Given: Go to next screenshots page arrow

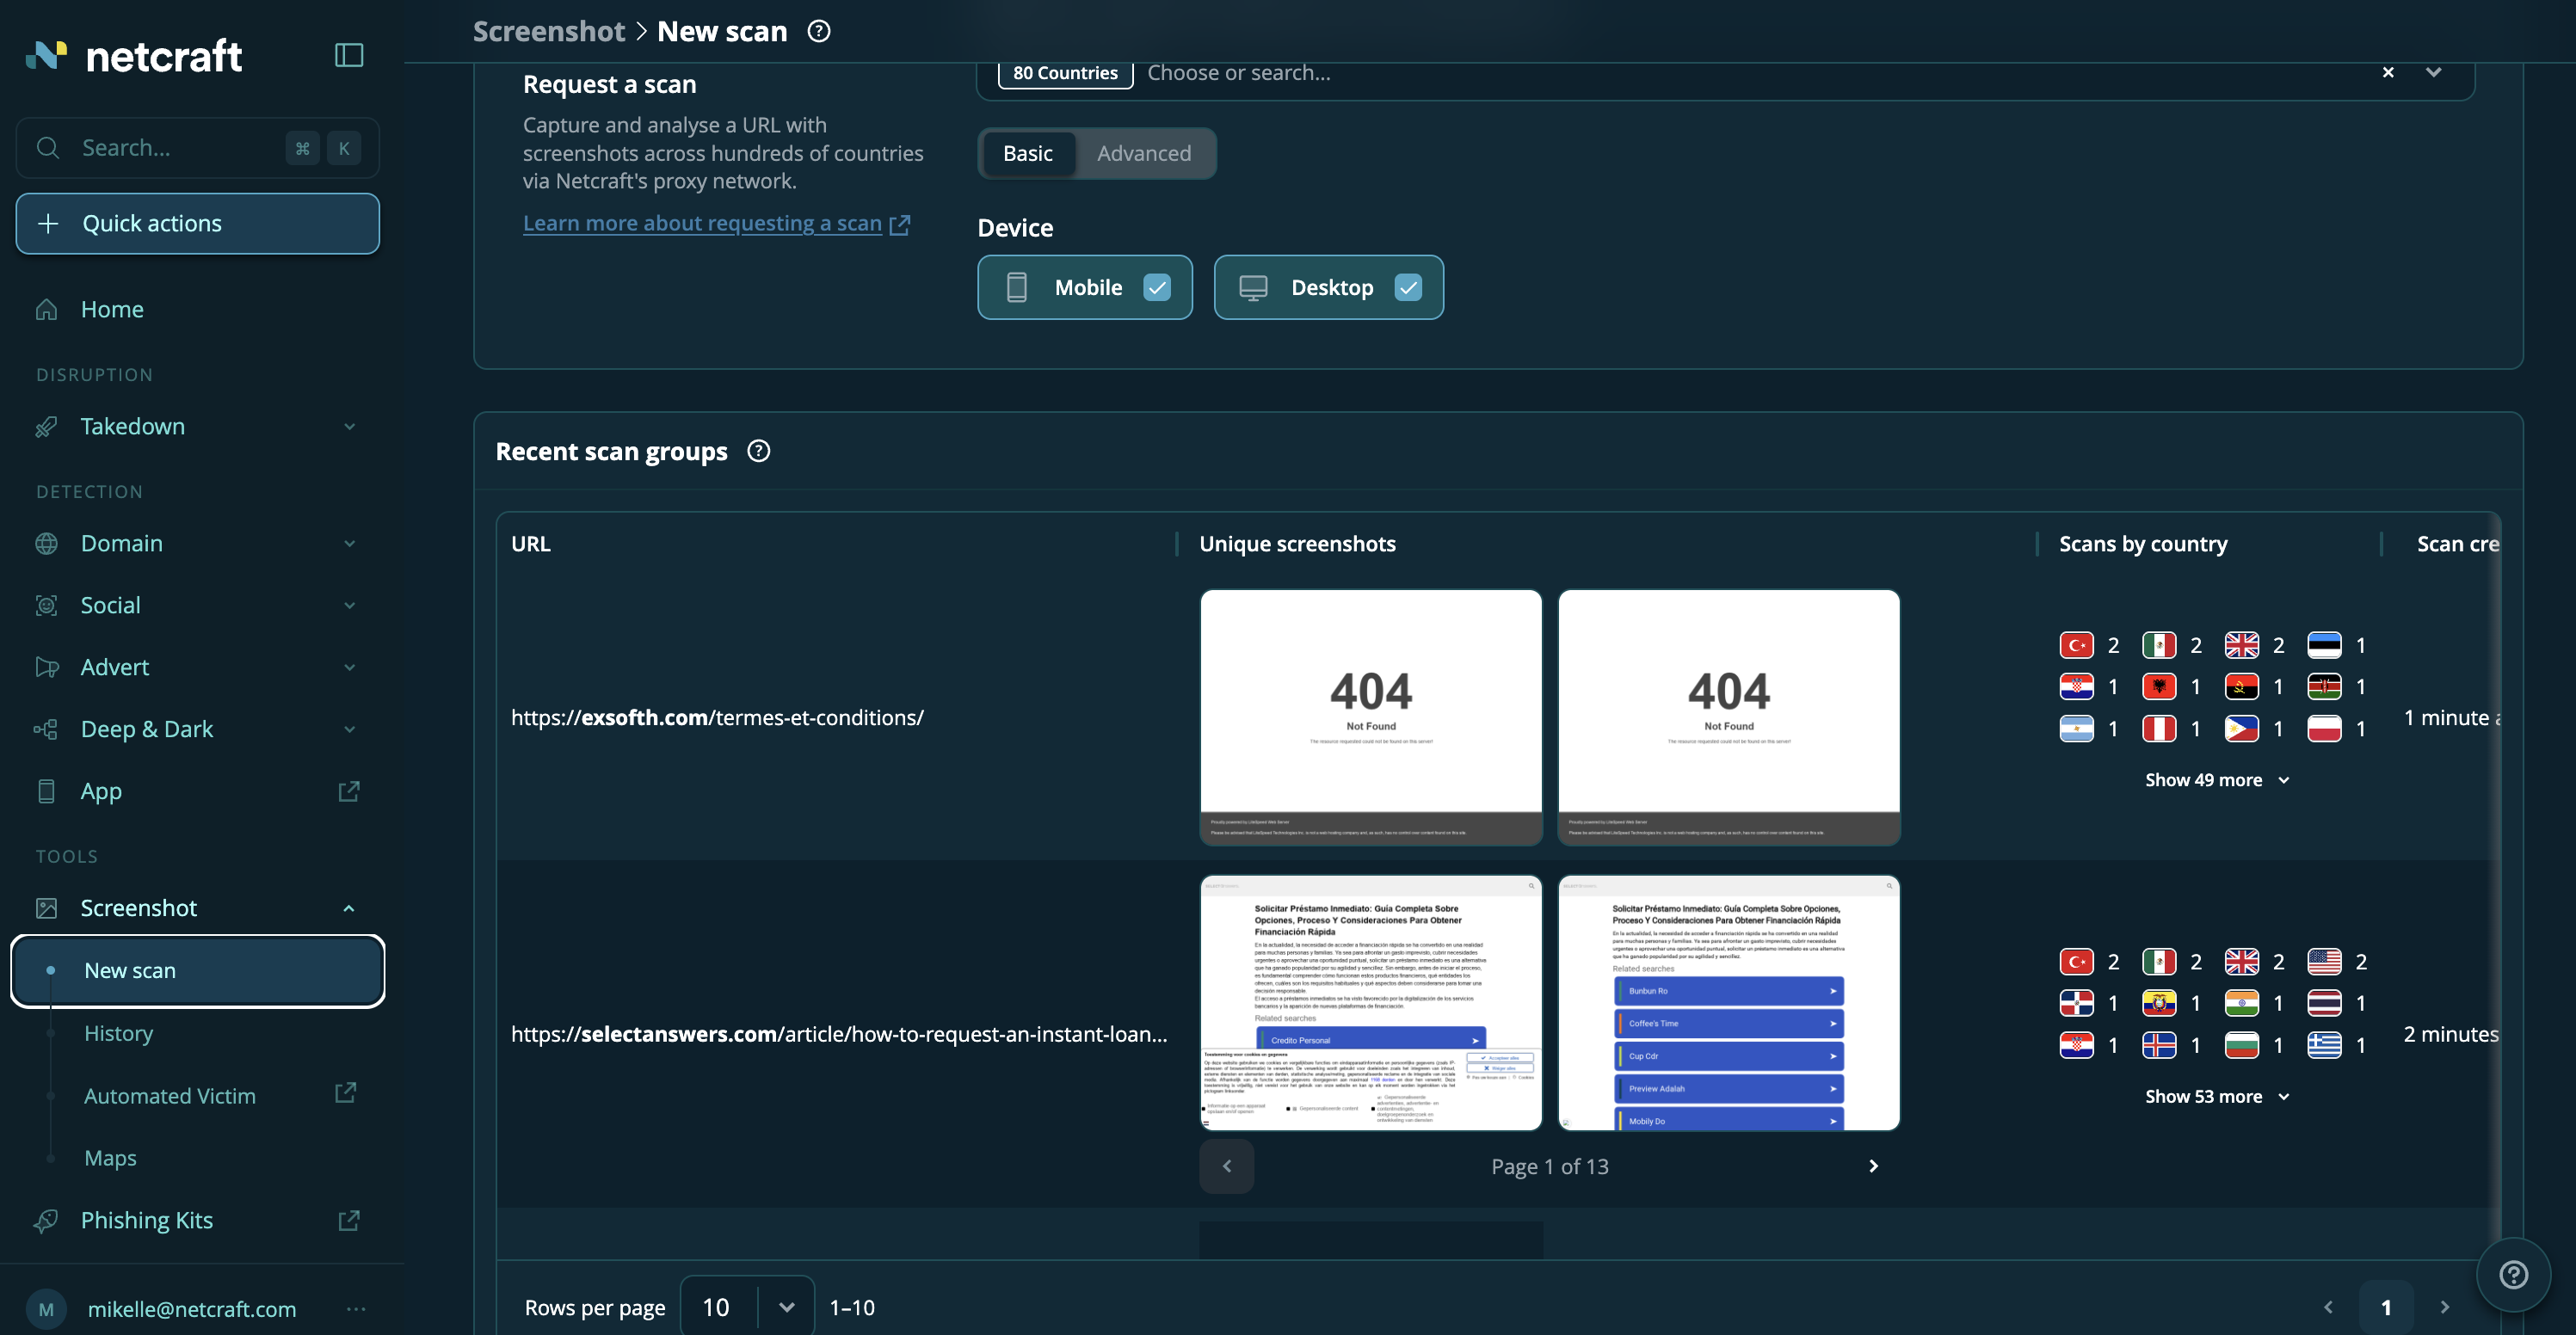Looking at the screenshot, I should (1873, 1166).
